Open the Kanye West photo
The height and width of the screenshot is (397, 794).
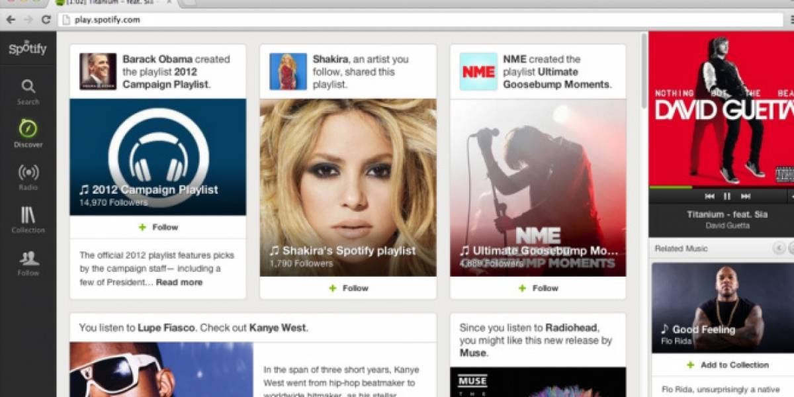coord(161,369)
